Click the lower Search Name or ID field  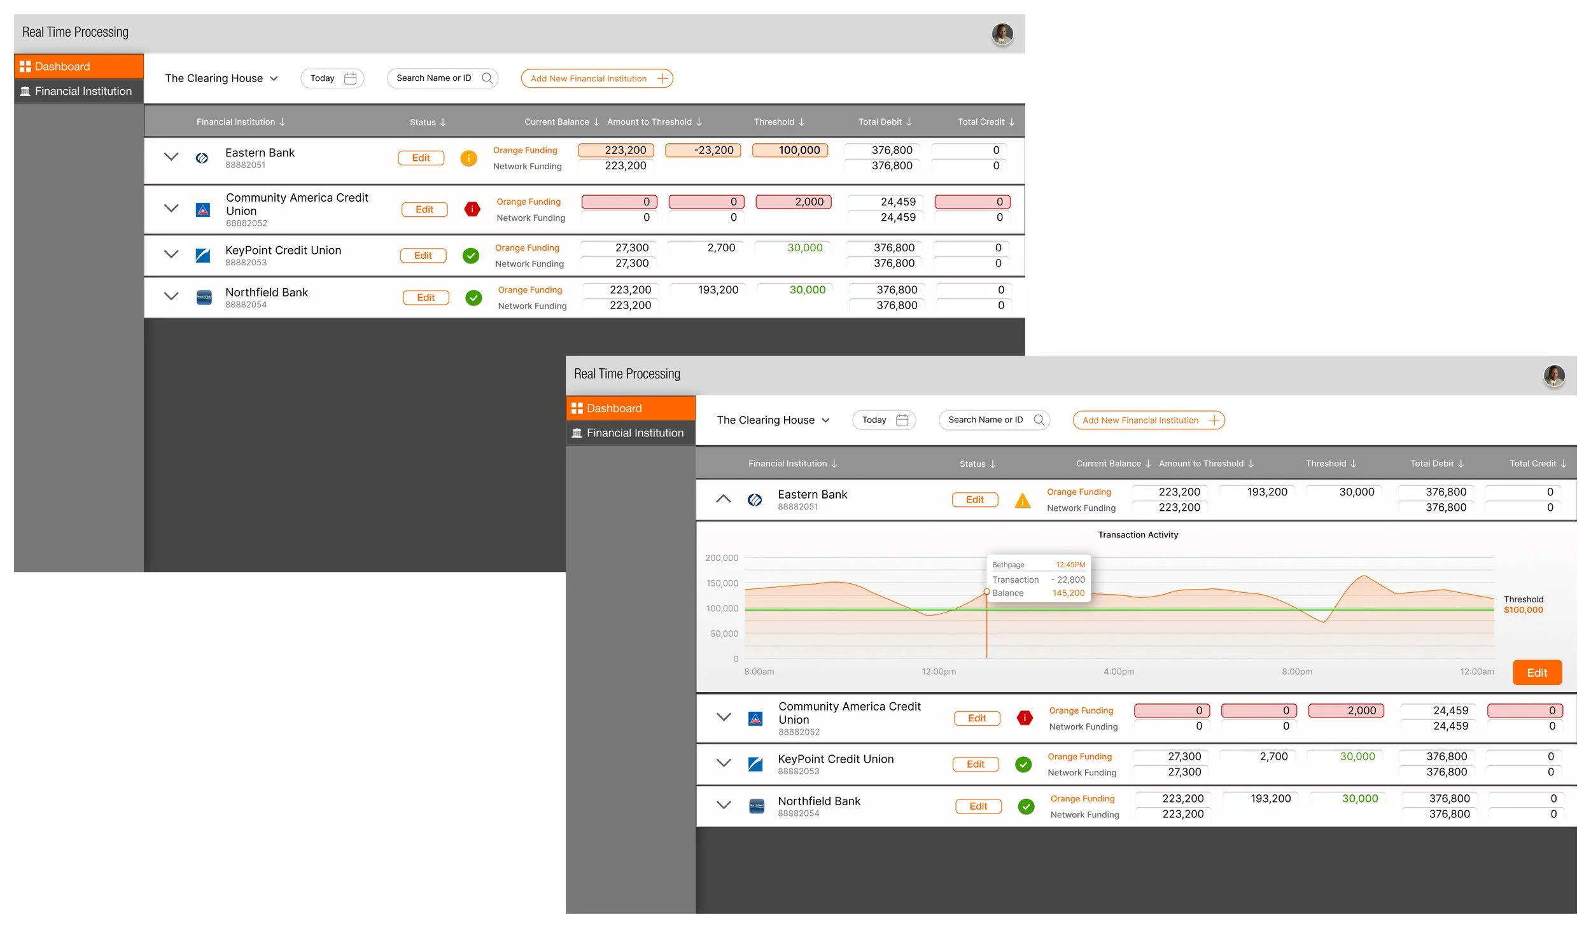point(986,420)
